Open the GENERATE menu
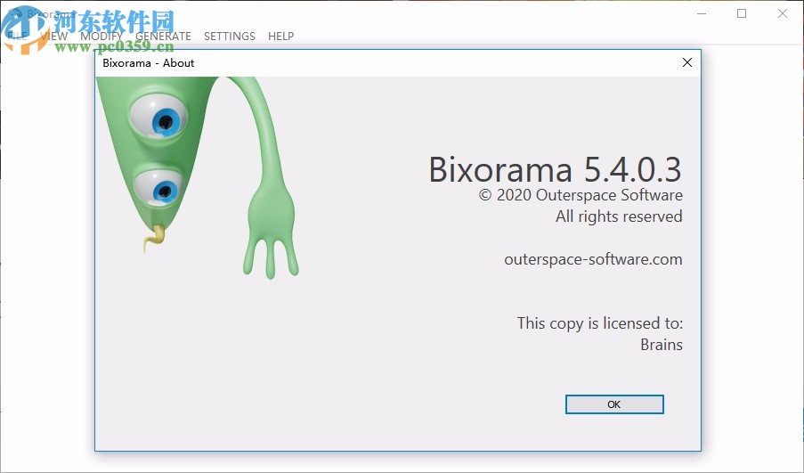This screenshot has height=473, width=804. pyautogui.click(x=163, y=36)
